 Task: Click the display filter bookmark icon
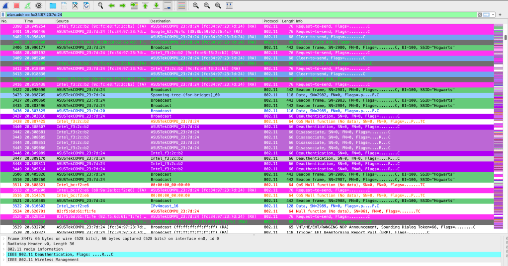point(3,15)
